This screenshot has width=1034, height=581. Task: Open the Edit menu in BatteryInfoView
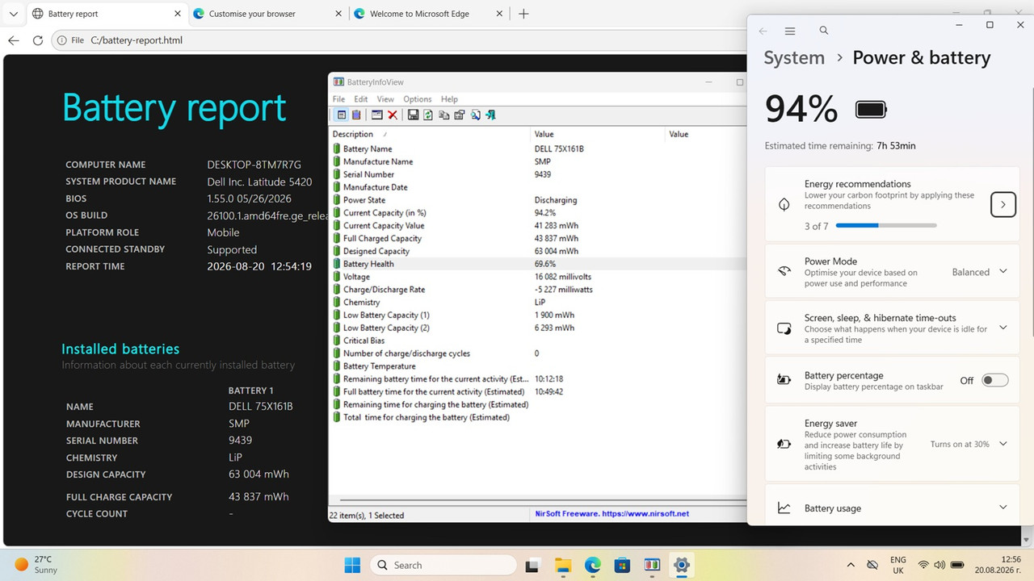point(360,99)
